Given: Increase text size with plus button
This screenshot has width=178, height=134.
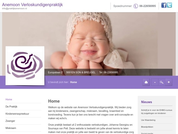Looking at the screenshot, I should point(169,82).
